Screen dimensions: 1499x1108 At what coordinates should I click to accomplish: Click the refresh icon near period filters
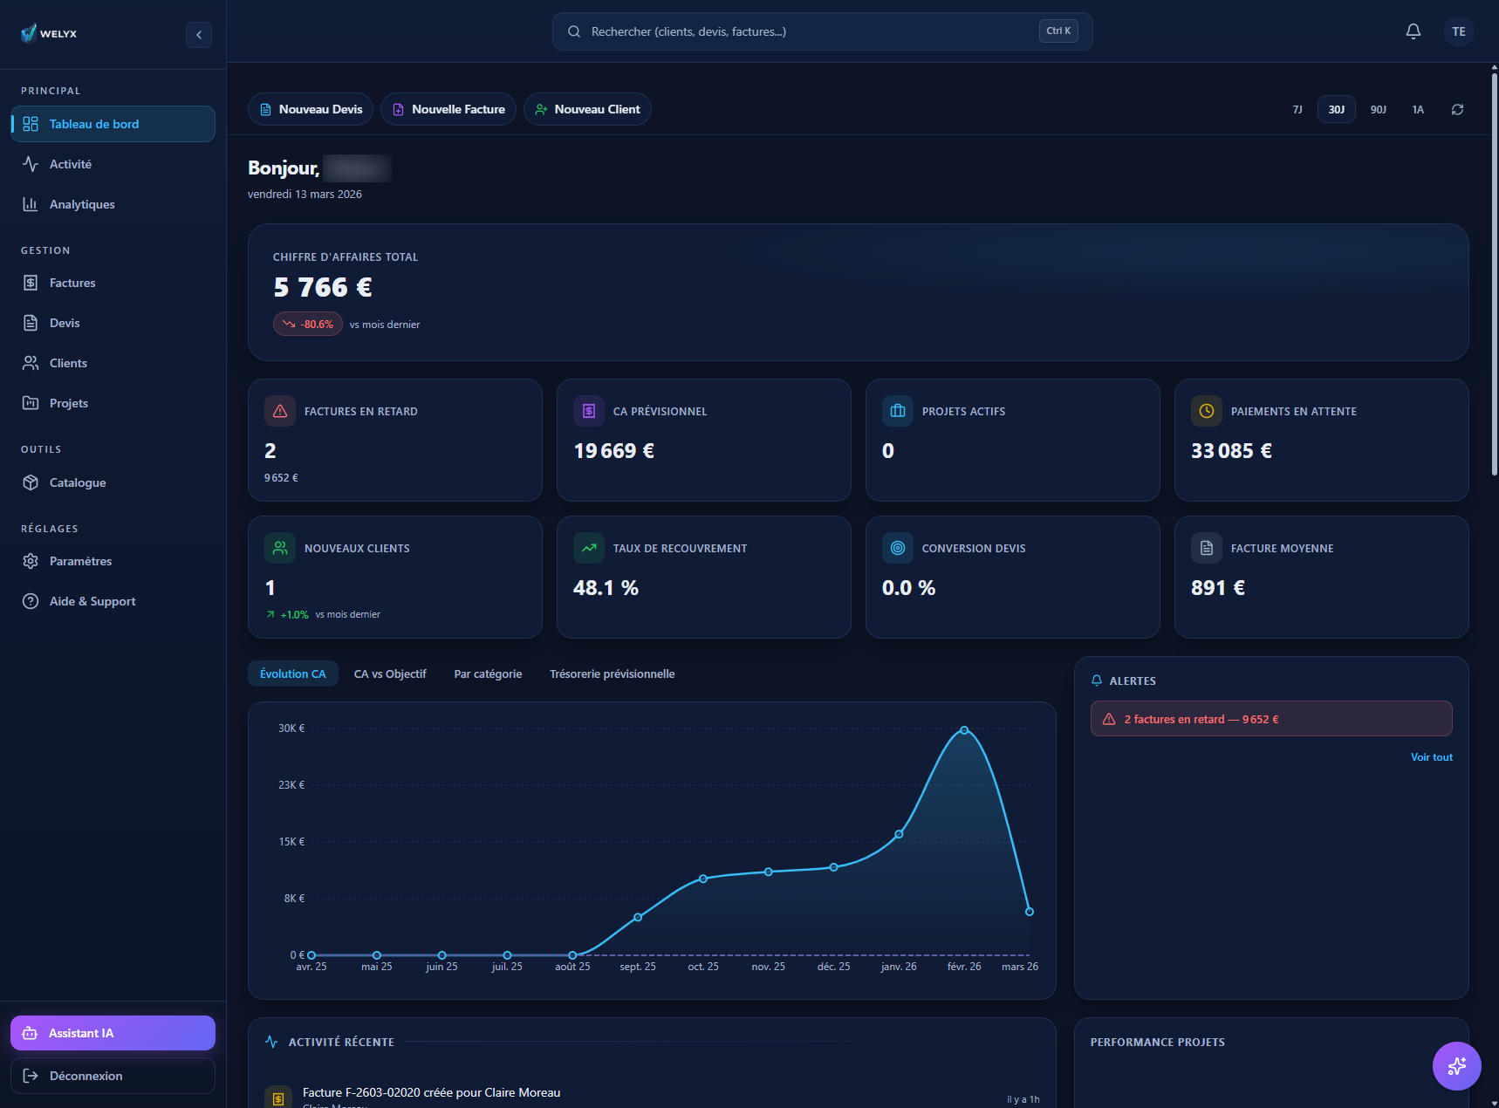click(x=1457, y=109)
